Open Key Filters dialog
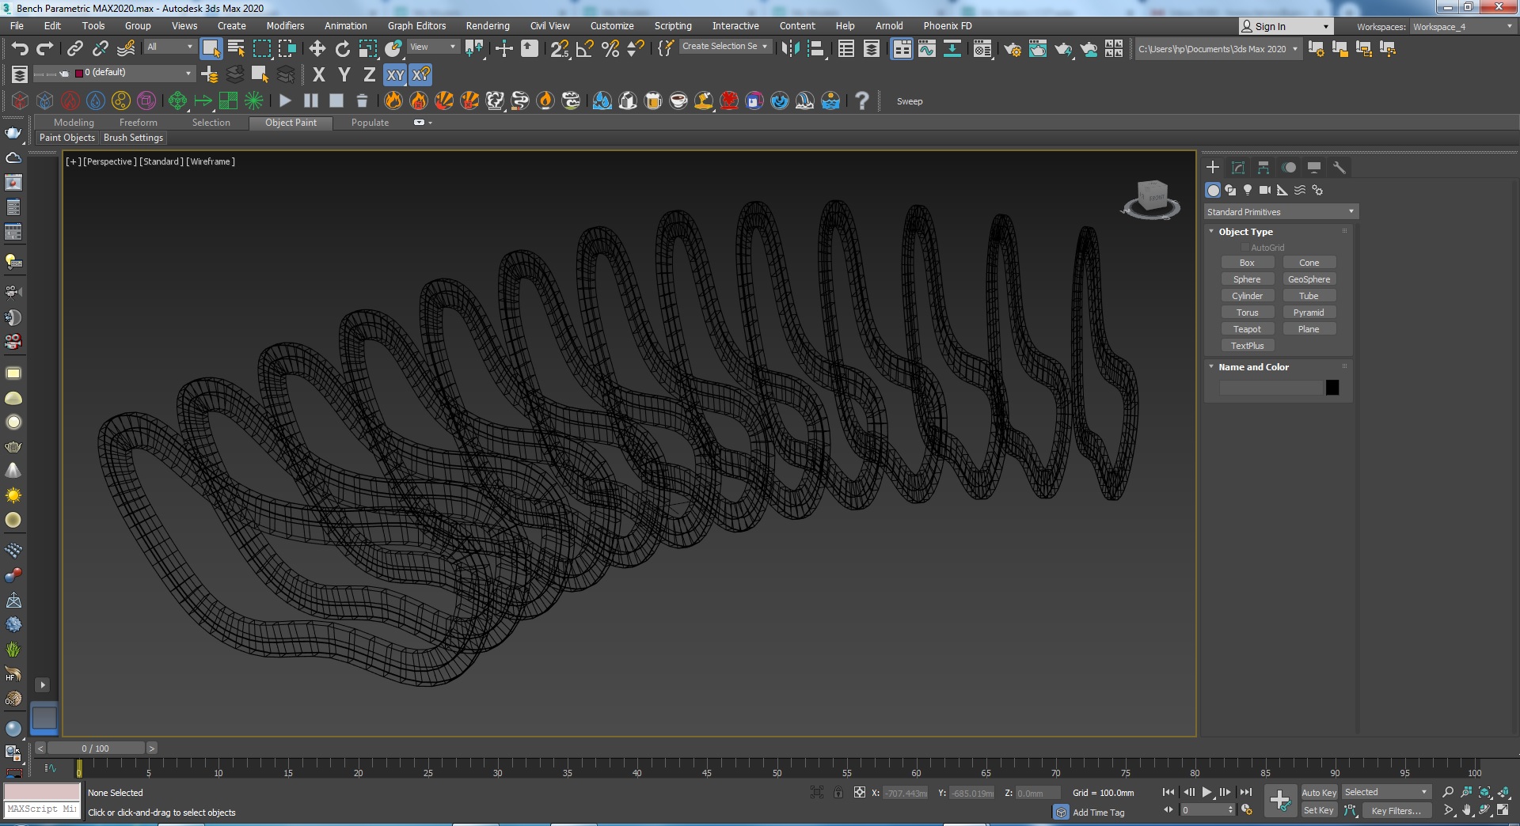Image resolution: width=1520 pixels, height=826 pixels. [1395, 810]
